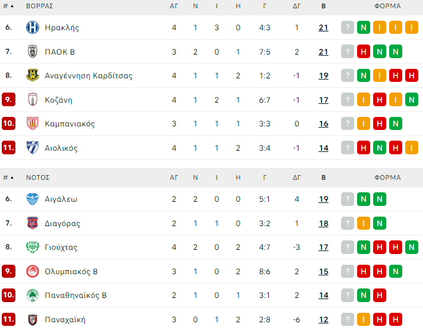Click the Παναθηναϊκός Β clover logo
Viewport: 423px width, 330px height.
(33, 296)
